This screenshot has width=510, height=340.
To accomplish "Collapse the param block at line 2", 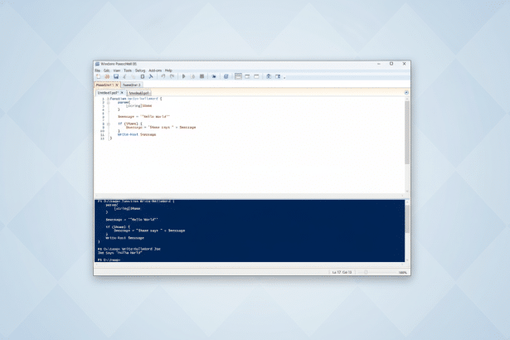I will [x=109, y=103].
